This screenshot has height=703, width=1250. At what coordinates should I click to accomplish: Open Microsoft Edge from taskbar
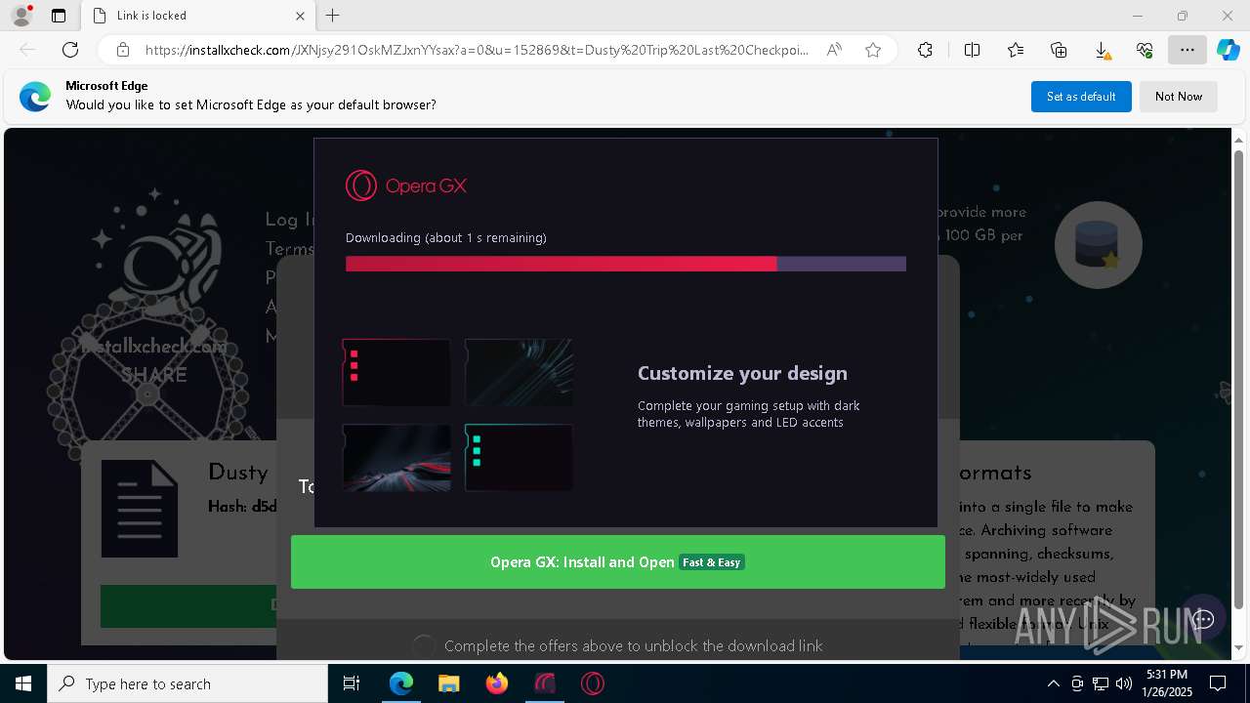pyautogui.click(x=401, y=683)
